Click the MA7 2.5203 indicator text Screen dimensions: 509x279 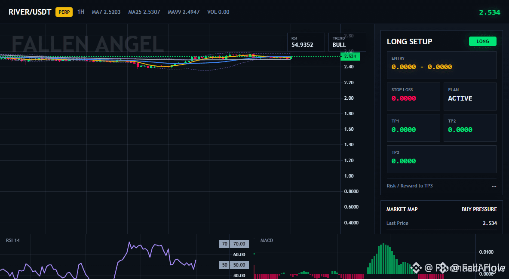coord(106,12)
